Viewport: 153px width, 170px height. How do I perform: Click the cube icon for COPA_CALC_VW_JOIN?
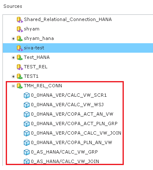pyautogui.click(x=27, y=133)
